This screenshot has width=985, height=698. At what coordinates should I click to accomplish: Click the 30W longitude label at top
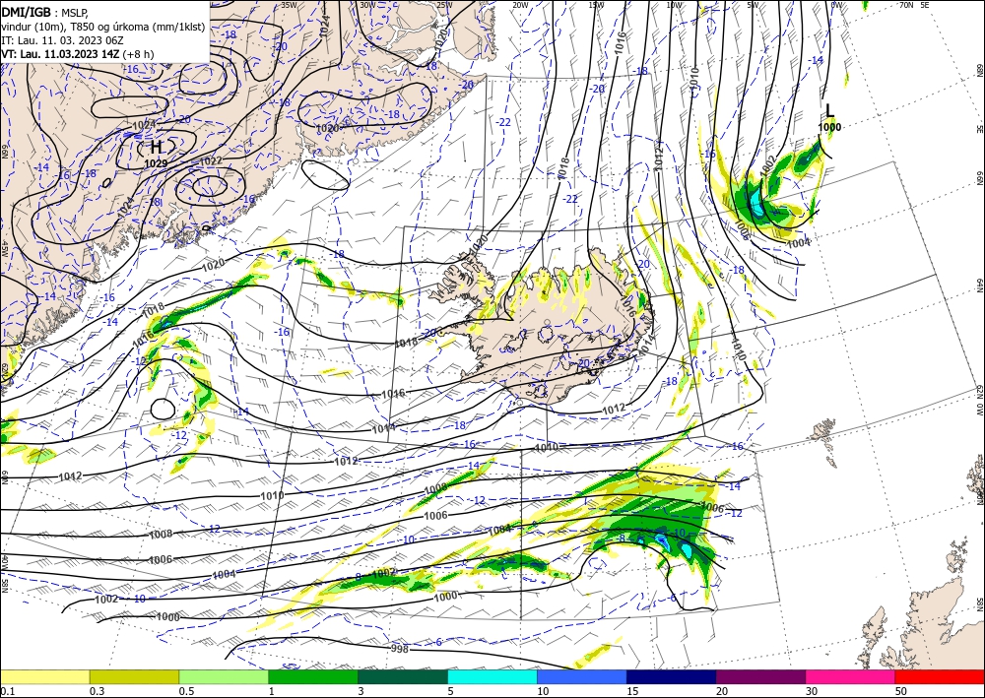click(x=367, y=5)
